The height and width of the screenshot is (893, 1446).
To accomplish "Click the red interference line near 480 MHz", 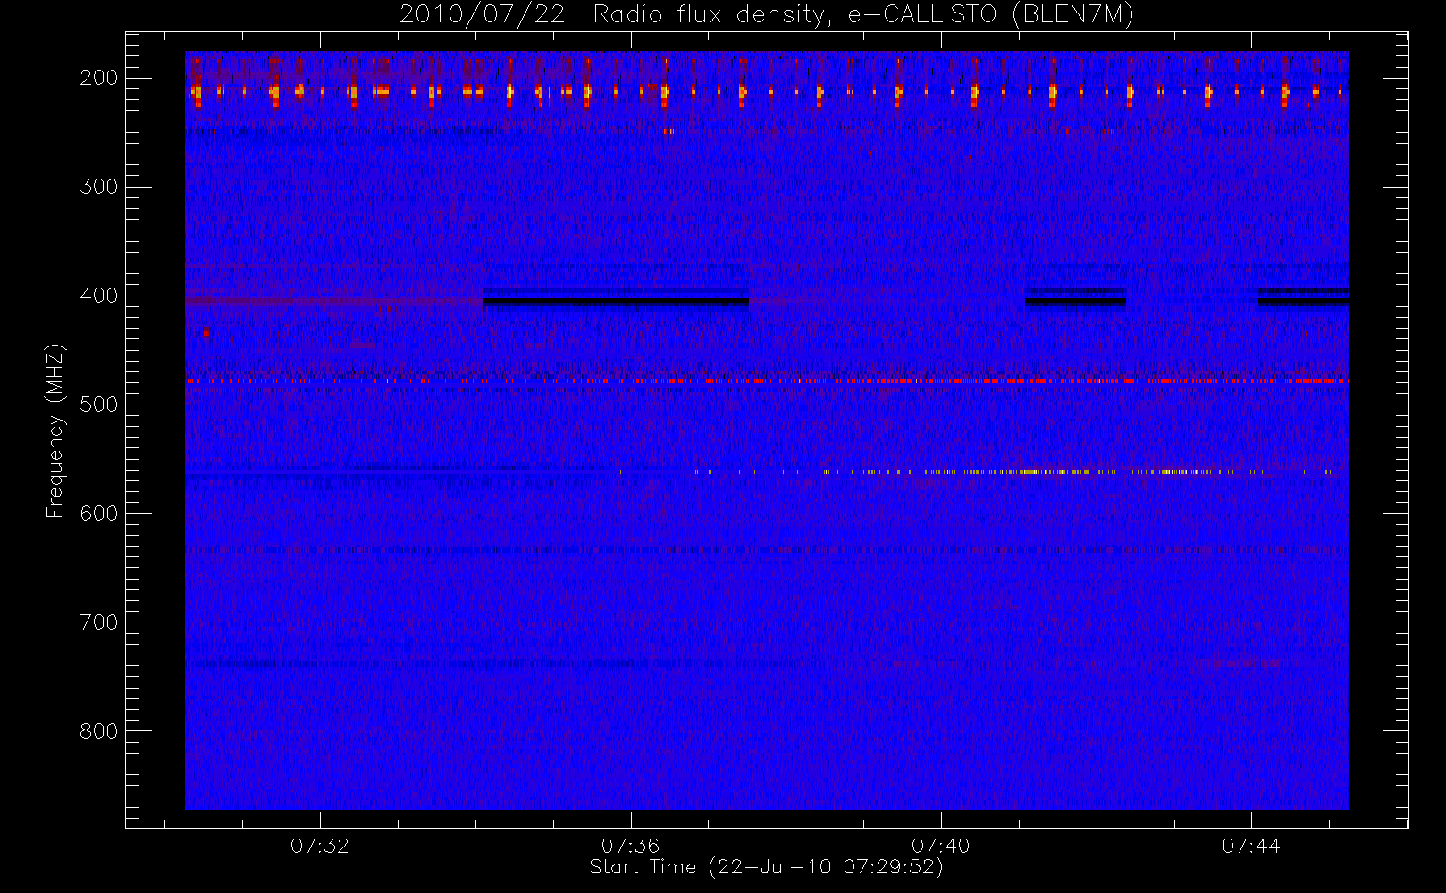I will [x=767, y=380].
